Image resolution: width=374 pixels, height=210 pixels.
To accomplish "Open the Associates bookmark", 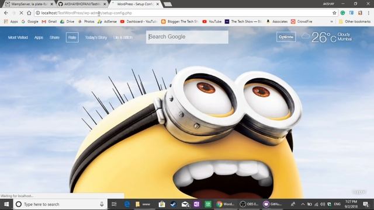I will click(x=276, y=22).
